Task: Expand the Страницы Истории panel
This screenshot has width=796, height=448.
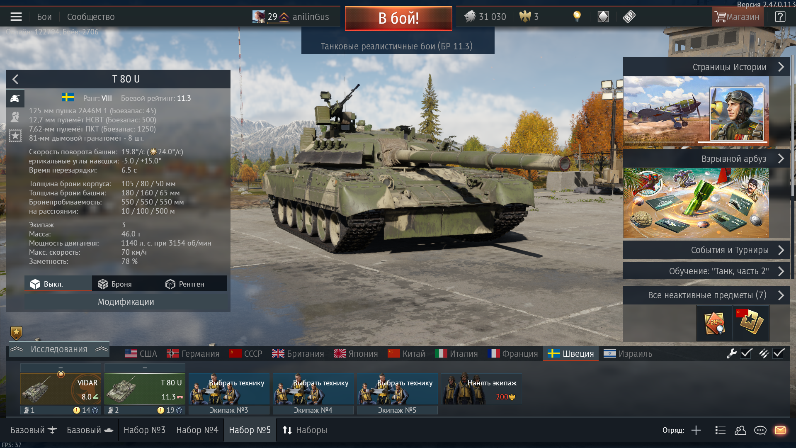Action: (706, 67)
